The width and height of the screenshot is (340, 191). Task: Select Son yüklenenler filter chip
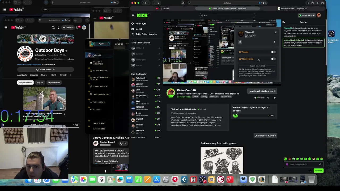[25, 83]
